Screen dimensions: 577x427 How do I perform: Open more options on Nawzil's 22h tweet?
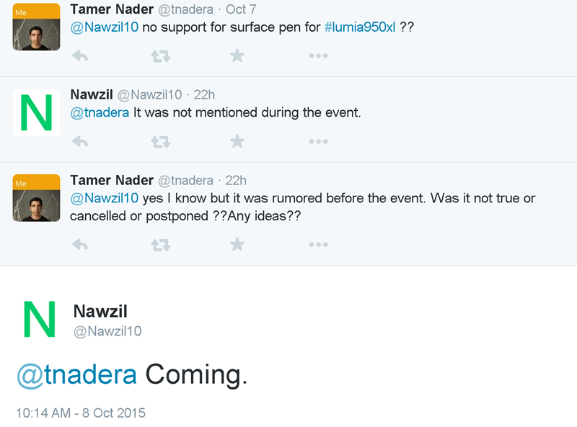pyautogui.click(x=318, y=141)
